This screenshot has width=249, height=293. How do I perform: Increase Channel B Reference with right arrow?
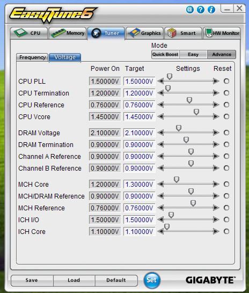[x=216, y=168]
